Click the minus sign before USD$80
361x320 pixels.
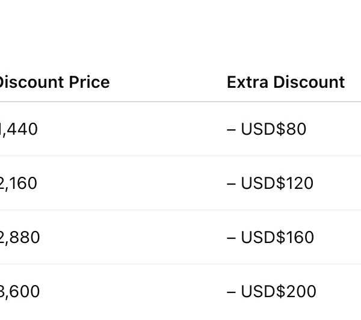point(231,129)
